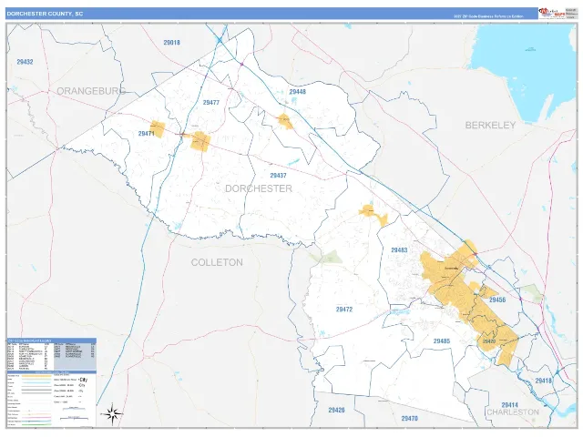Select ZIP code label 29414
583x437 pixels.
point(510,405)
